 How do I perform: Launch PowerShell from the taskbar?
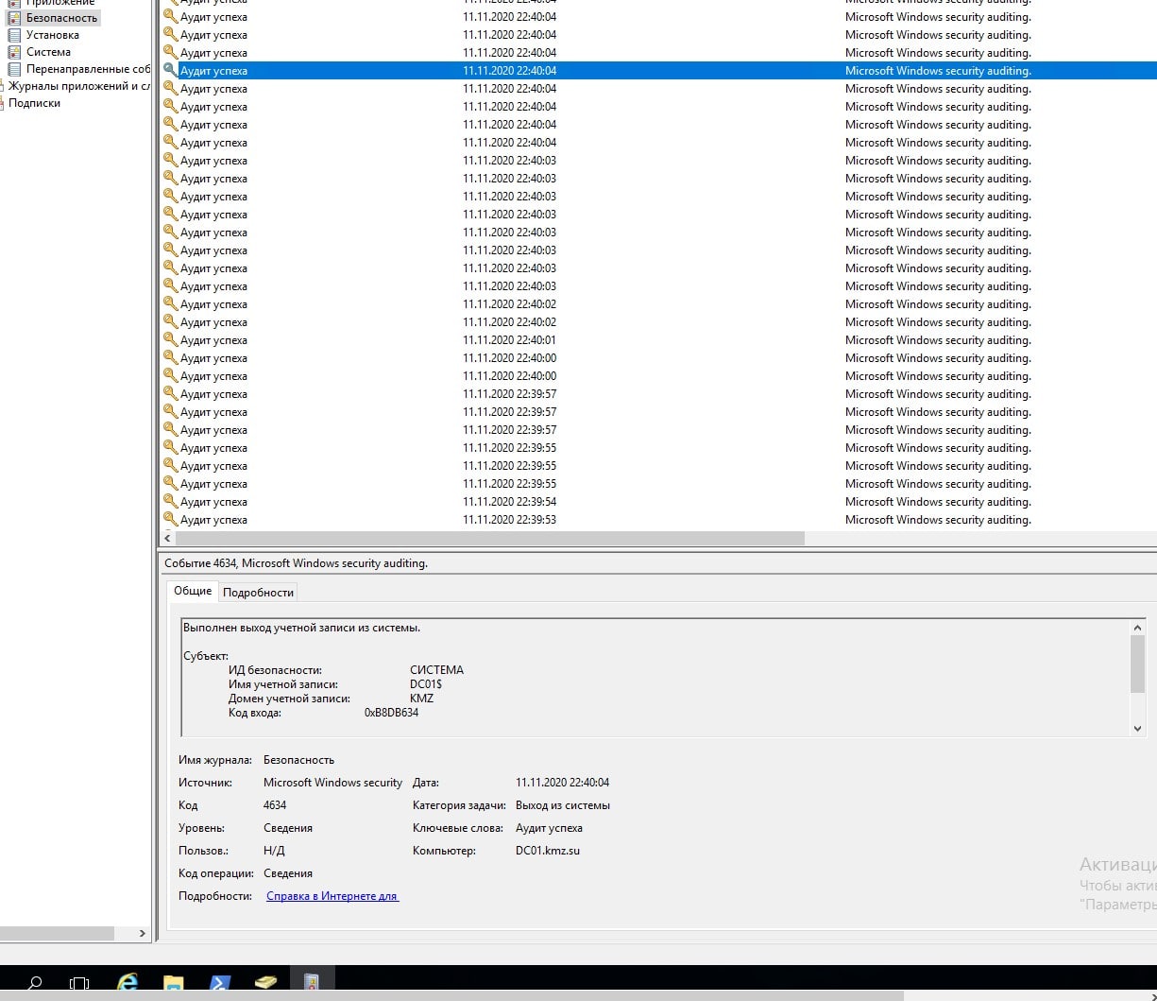(x=219, y=983)
